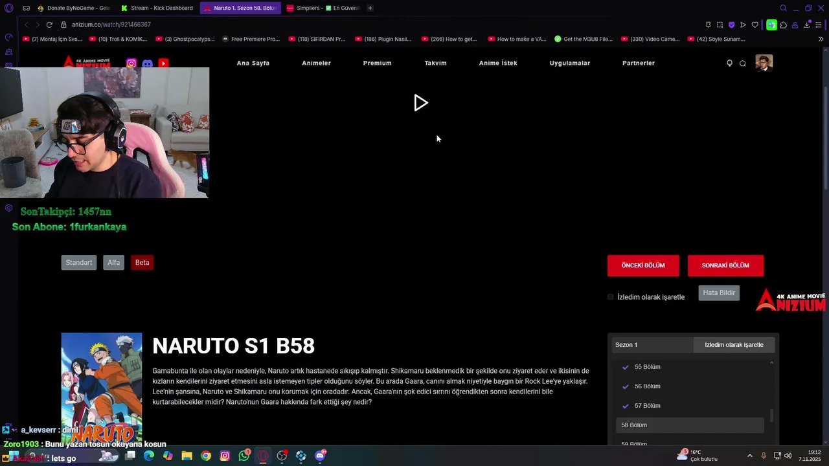This screenshot has height=466, width=829.
Task: Open Video Came... bookmark
Action: point(650,39)
